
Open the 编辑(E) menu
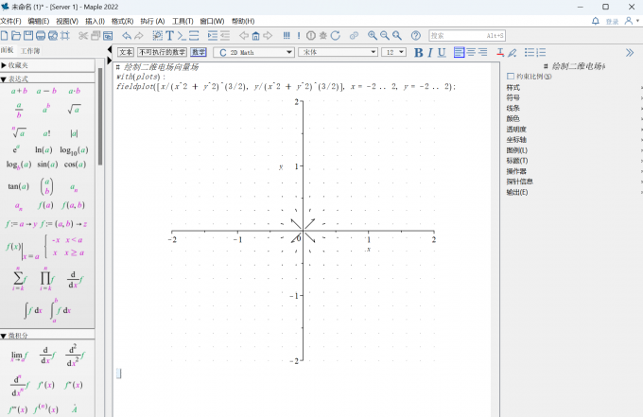click(39, 21)
